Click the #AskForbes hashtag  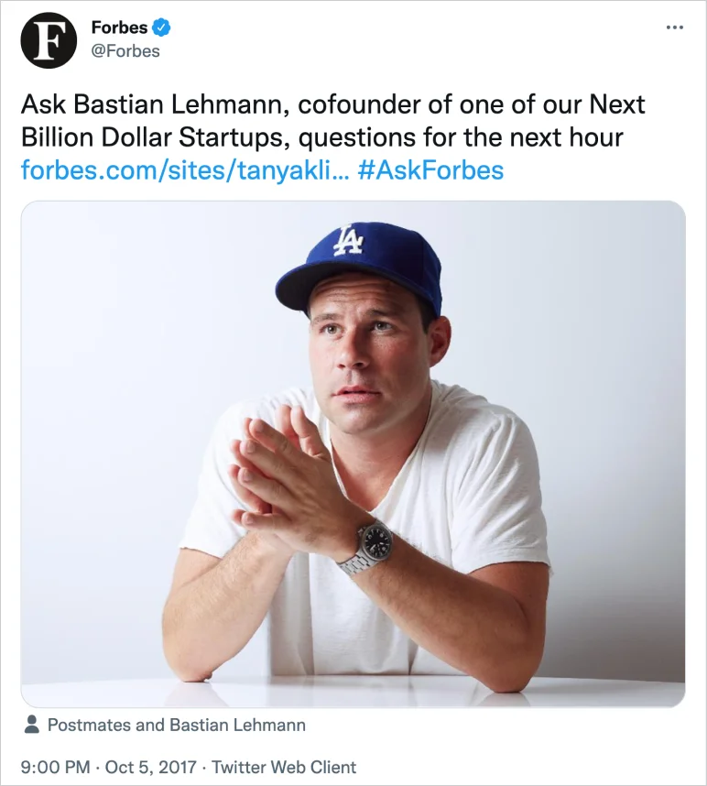point(430,169)
